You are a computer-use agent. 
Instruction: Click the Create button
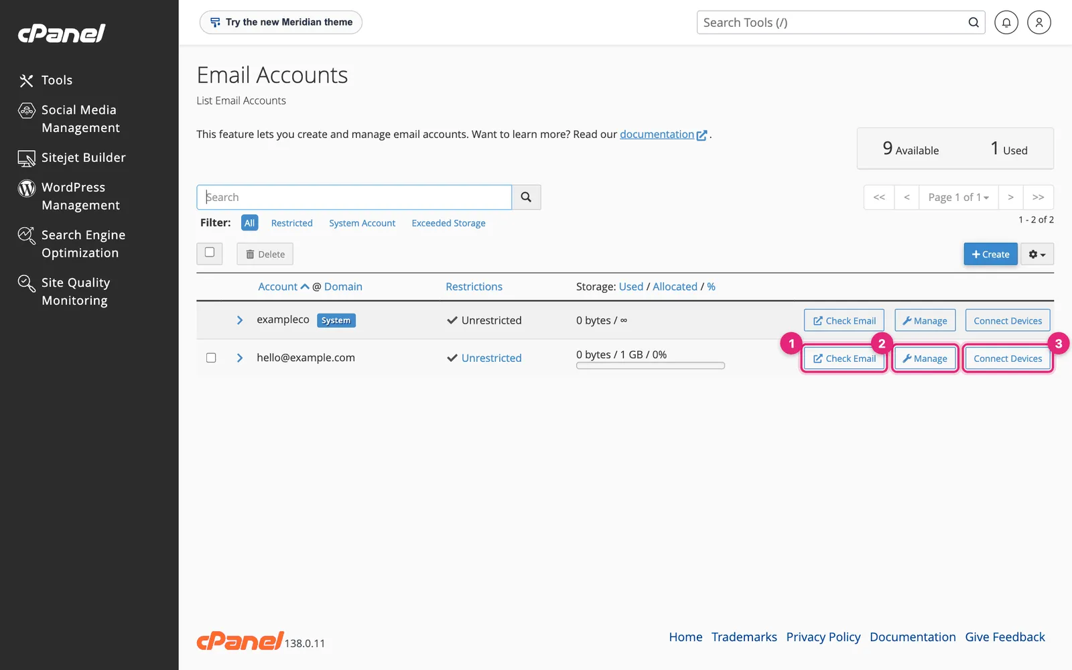(990, 255)
